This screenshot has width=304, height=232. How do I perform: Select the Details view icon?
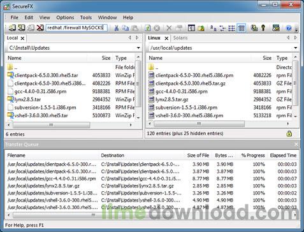click(x=241, y=28)
